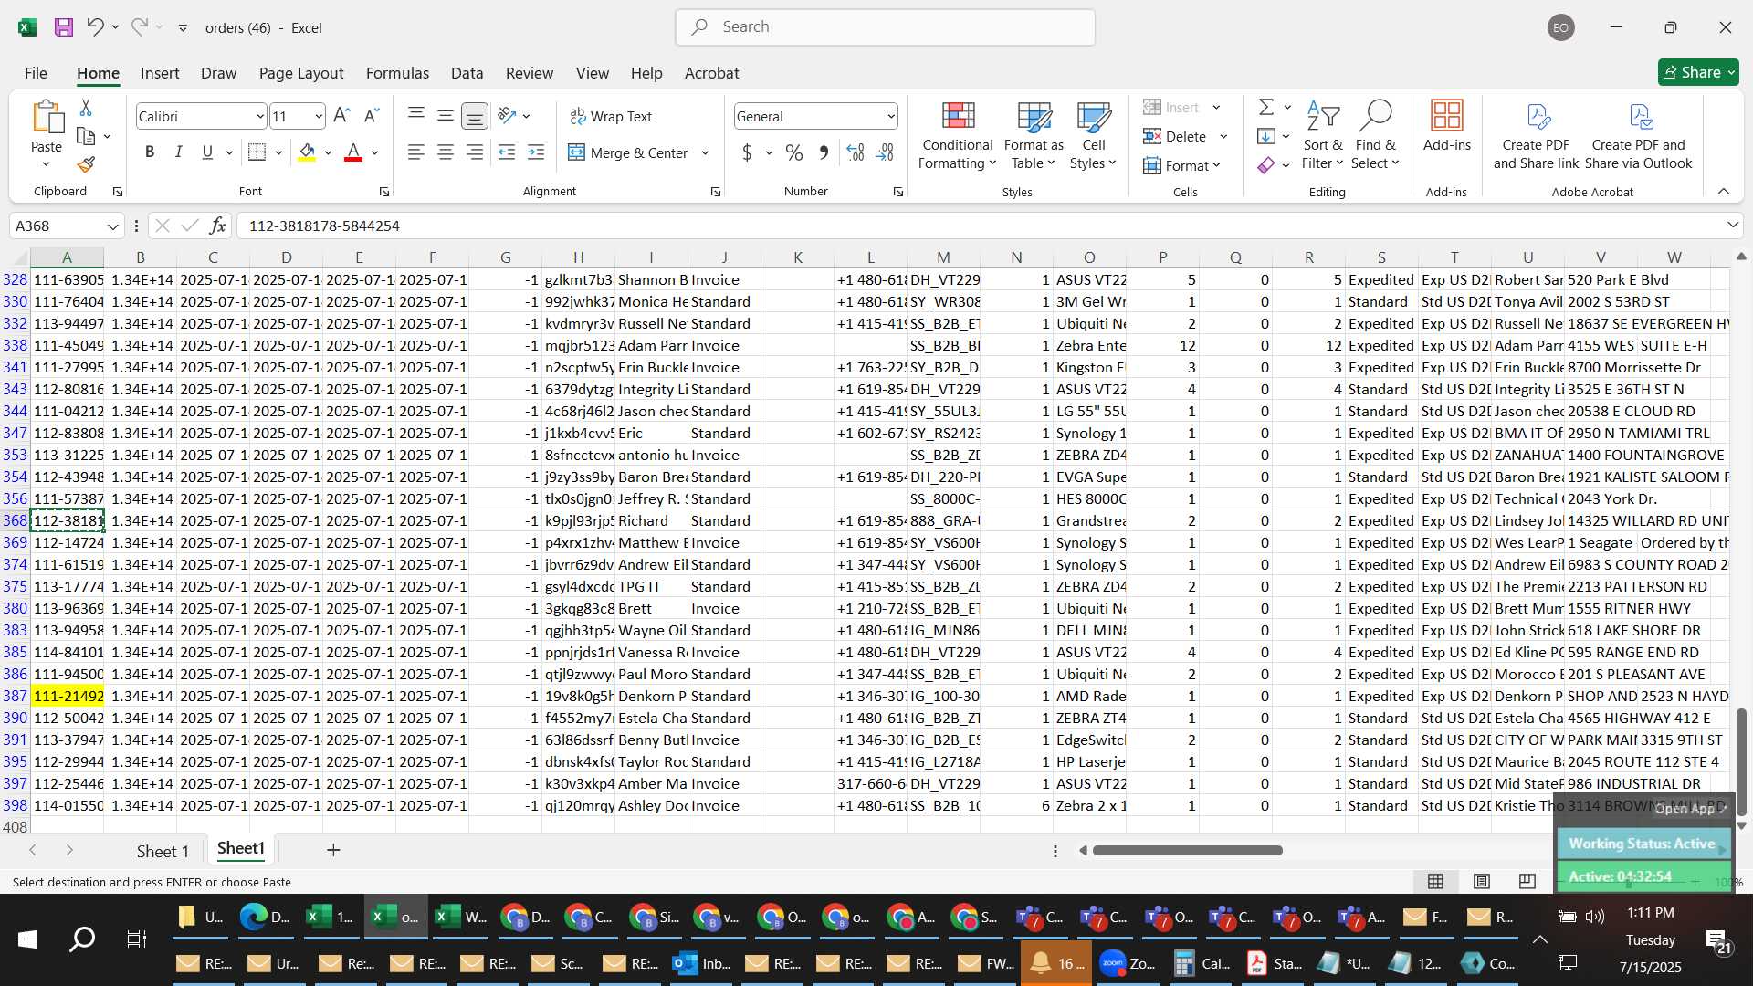This screenshot has height=986, width=1753.
Task: Open Sort & Filter menu
Action: point(1323,135)
